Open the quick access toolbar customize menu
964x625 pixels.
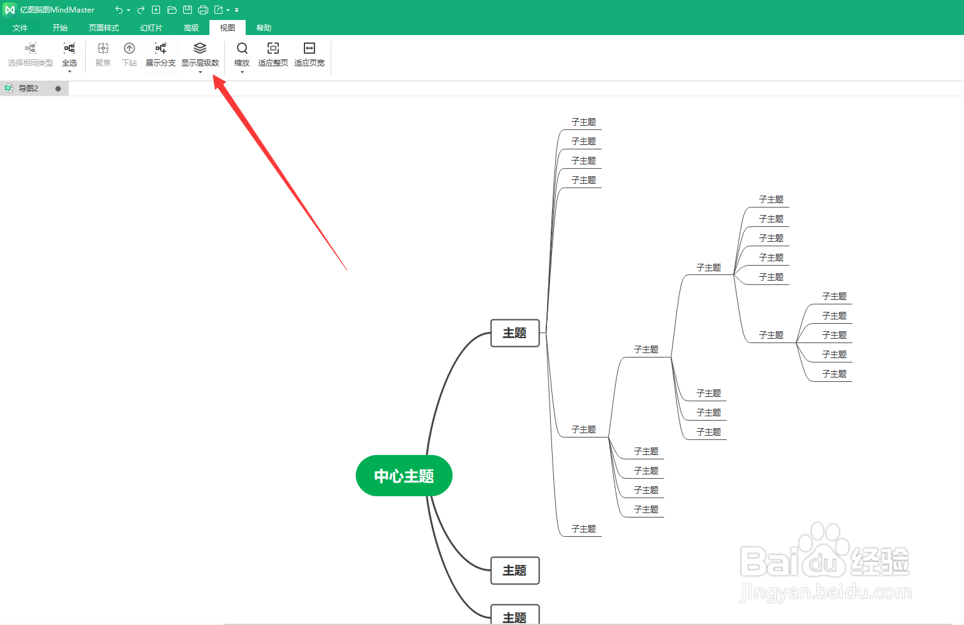(237, 10)
